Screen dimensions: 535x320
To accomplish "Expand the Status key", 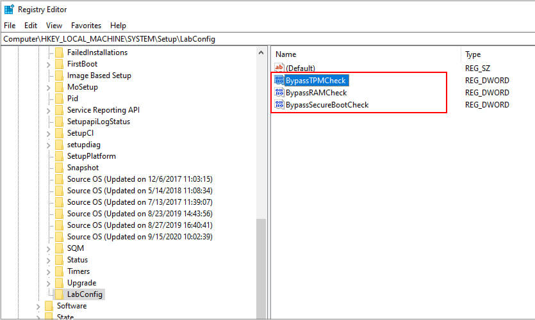I will coord(49,260).
